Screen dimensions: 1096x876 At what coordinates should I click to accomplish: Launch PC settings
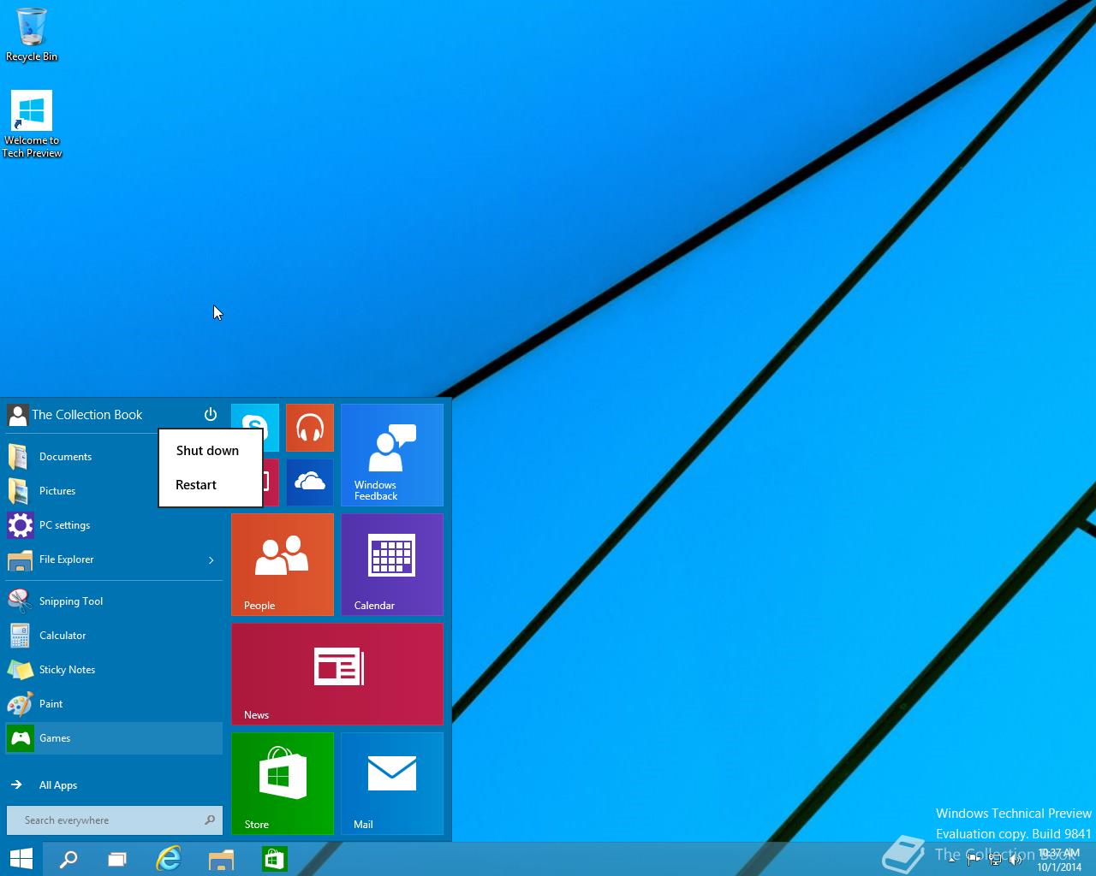click(x=114, y=525)
